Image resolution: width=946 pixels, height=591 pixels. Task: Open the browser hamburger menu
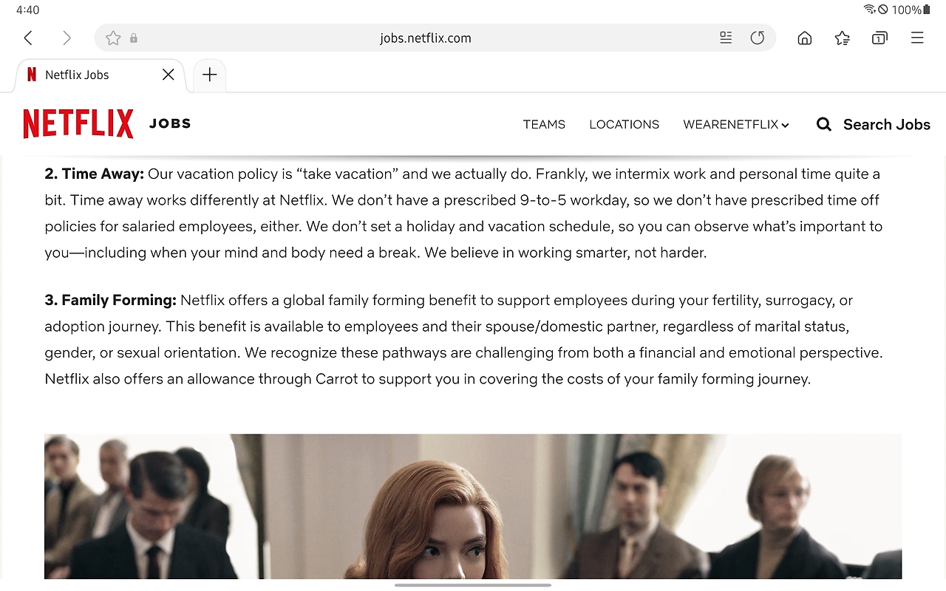pos(917,38)
